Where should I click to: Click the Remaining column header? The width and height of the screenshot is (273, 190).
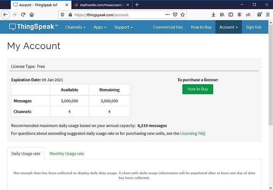pyautogui.click(x=109, y=90)
